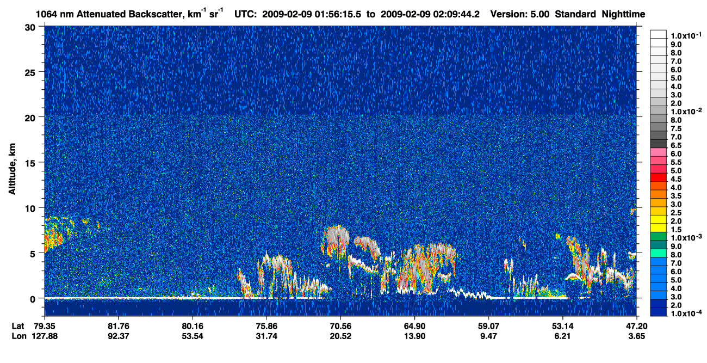Select longitude value 6.21
This screenshot has height=363, width=707.
pyautogui.click(x=562, y=336)
